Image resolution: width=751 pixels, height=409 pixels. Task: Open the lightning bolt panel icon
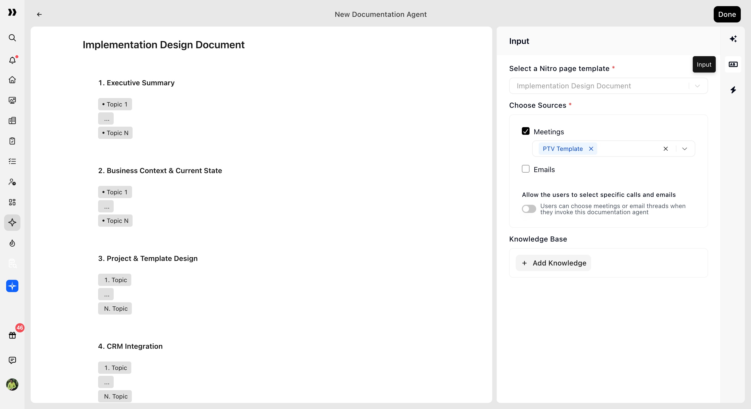[x=733, y=90]
